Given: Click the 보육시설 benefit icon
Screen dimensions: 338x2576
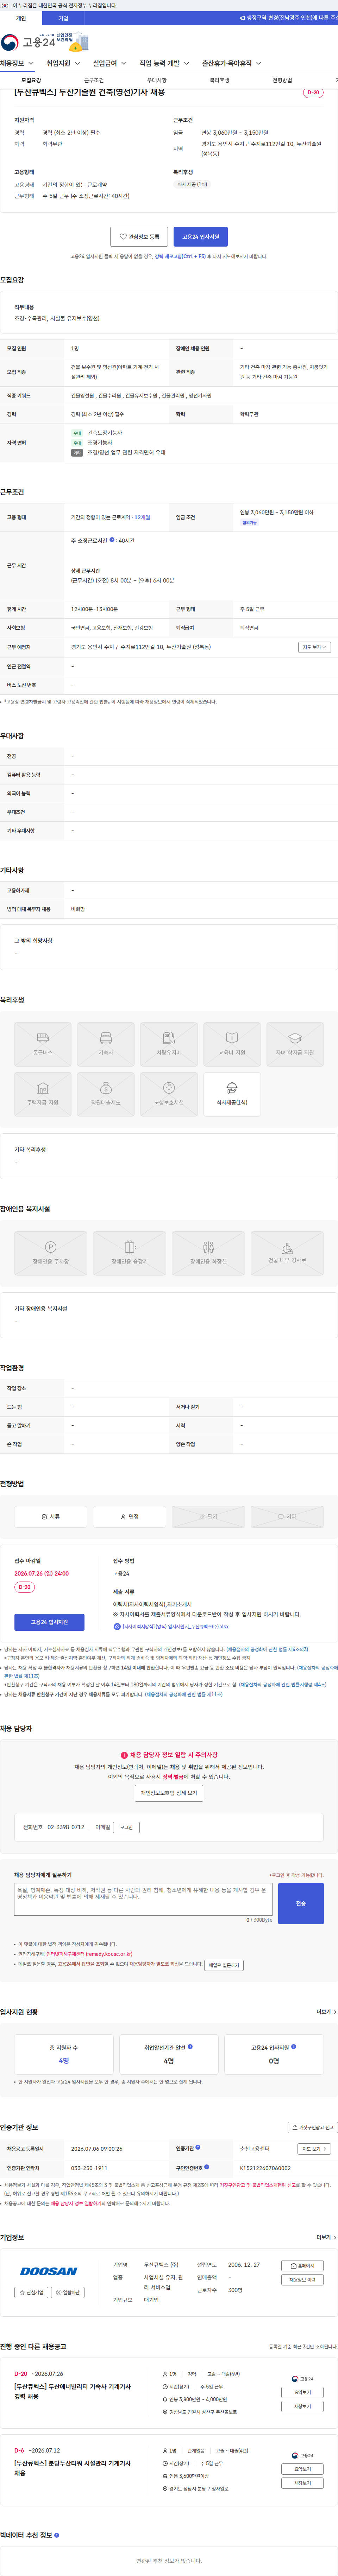Looking at the screenshot, I should (x=169, y=1094).
